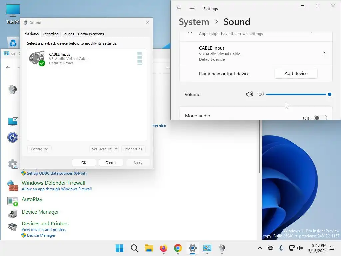The image size is (341, 256).
Task: Open the AutoPlay link
Action: click(32, 199)
